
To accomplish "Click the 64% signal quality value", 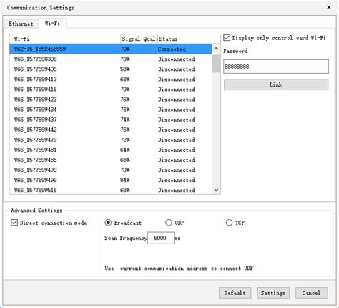I will click(x=125, y=150).
